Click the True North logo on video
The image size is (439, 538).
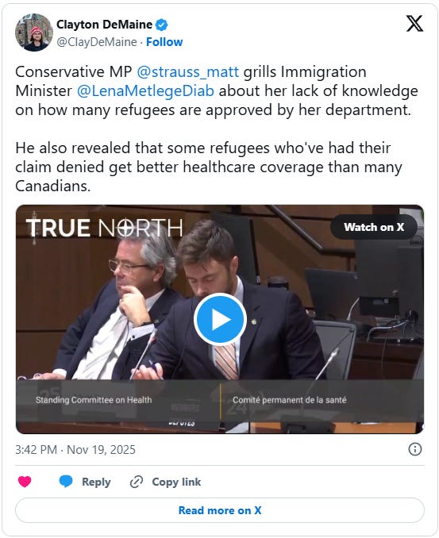pos(104,228)
